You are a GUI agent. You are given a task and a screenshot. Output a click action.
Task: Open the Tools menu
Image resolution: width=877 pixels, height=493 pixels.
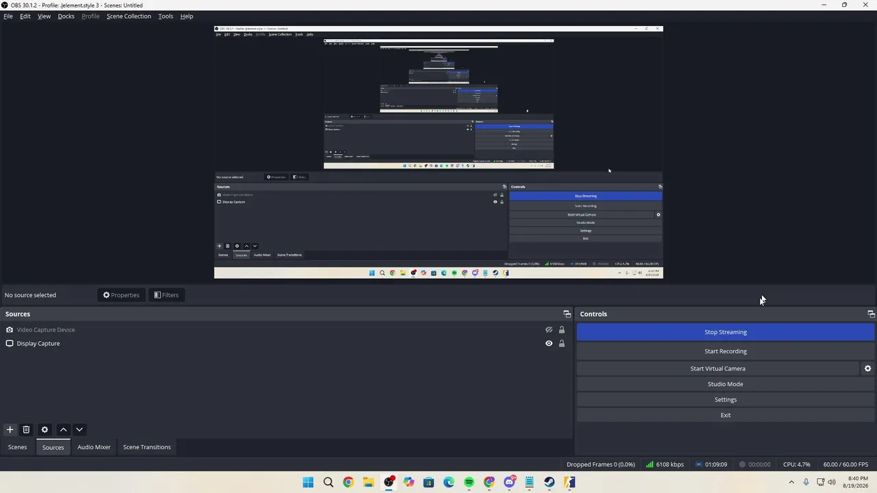tap(166, 16)
